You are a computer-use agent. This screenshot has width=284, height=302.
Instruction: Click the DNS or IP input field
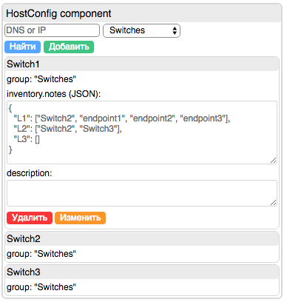coord(52,30)
